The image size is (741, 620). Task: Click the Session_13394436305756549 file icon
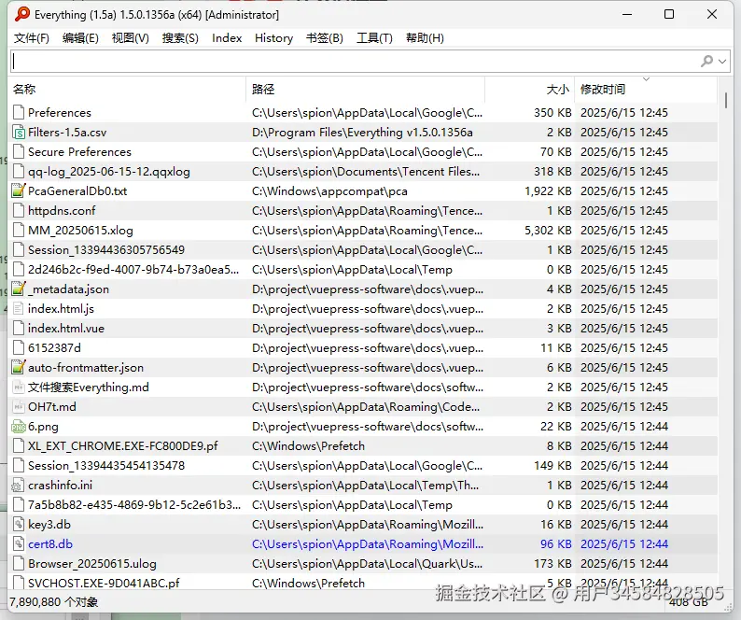(19, 249)
